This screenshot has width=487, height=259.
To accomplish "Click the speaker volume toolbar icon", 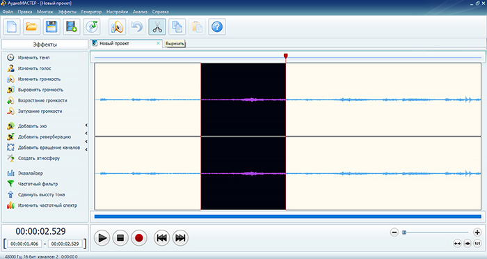I will tap(118, 26).
